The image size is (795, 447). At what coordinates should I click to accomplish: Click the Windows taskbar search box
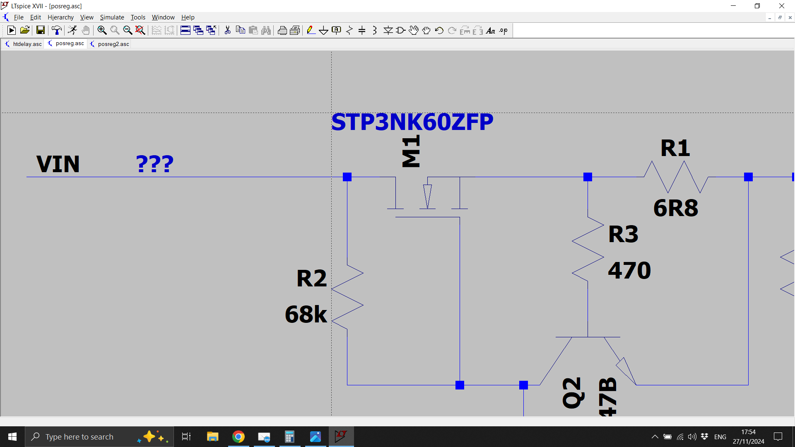pos(99,437)
